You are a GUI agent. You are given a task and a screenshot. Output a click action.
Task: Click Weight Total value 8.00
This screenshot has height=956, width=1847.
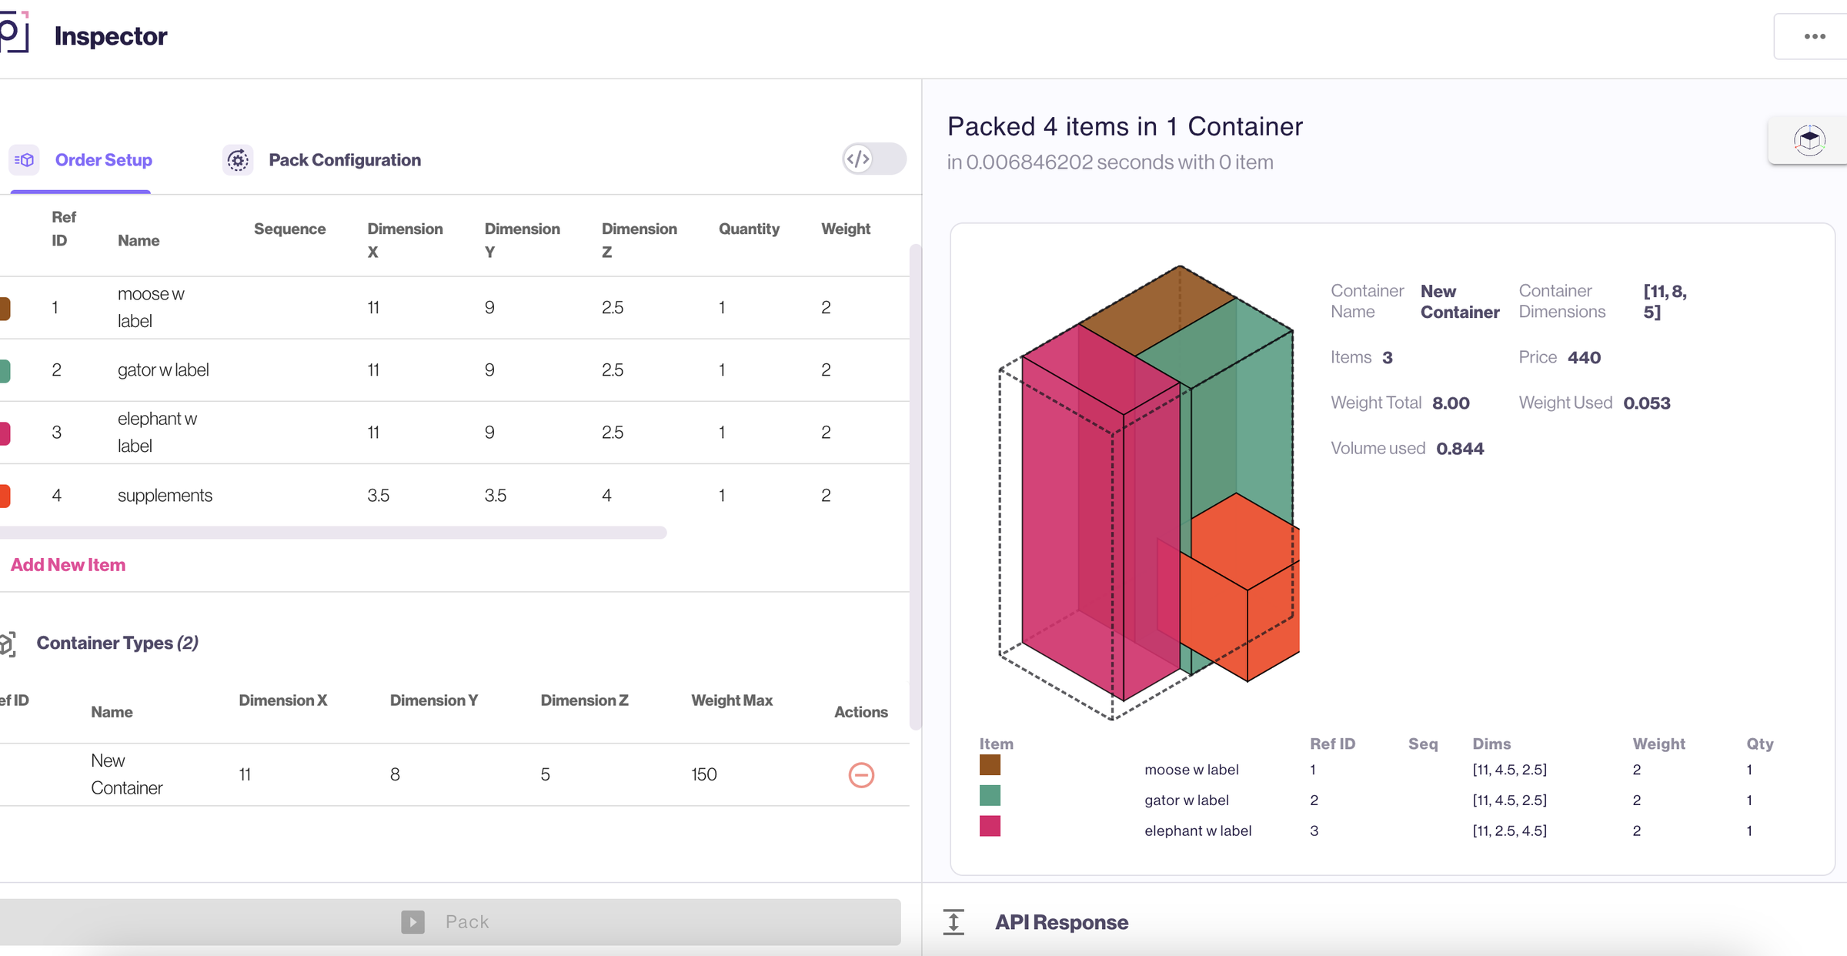click(x=1451, y=403)
